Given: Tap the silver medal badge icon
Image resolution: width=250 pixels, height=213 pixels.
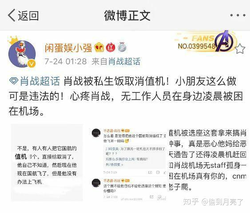Looking at the screenshot, I should click(x=122, y=47).
